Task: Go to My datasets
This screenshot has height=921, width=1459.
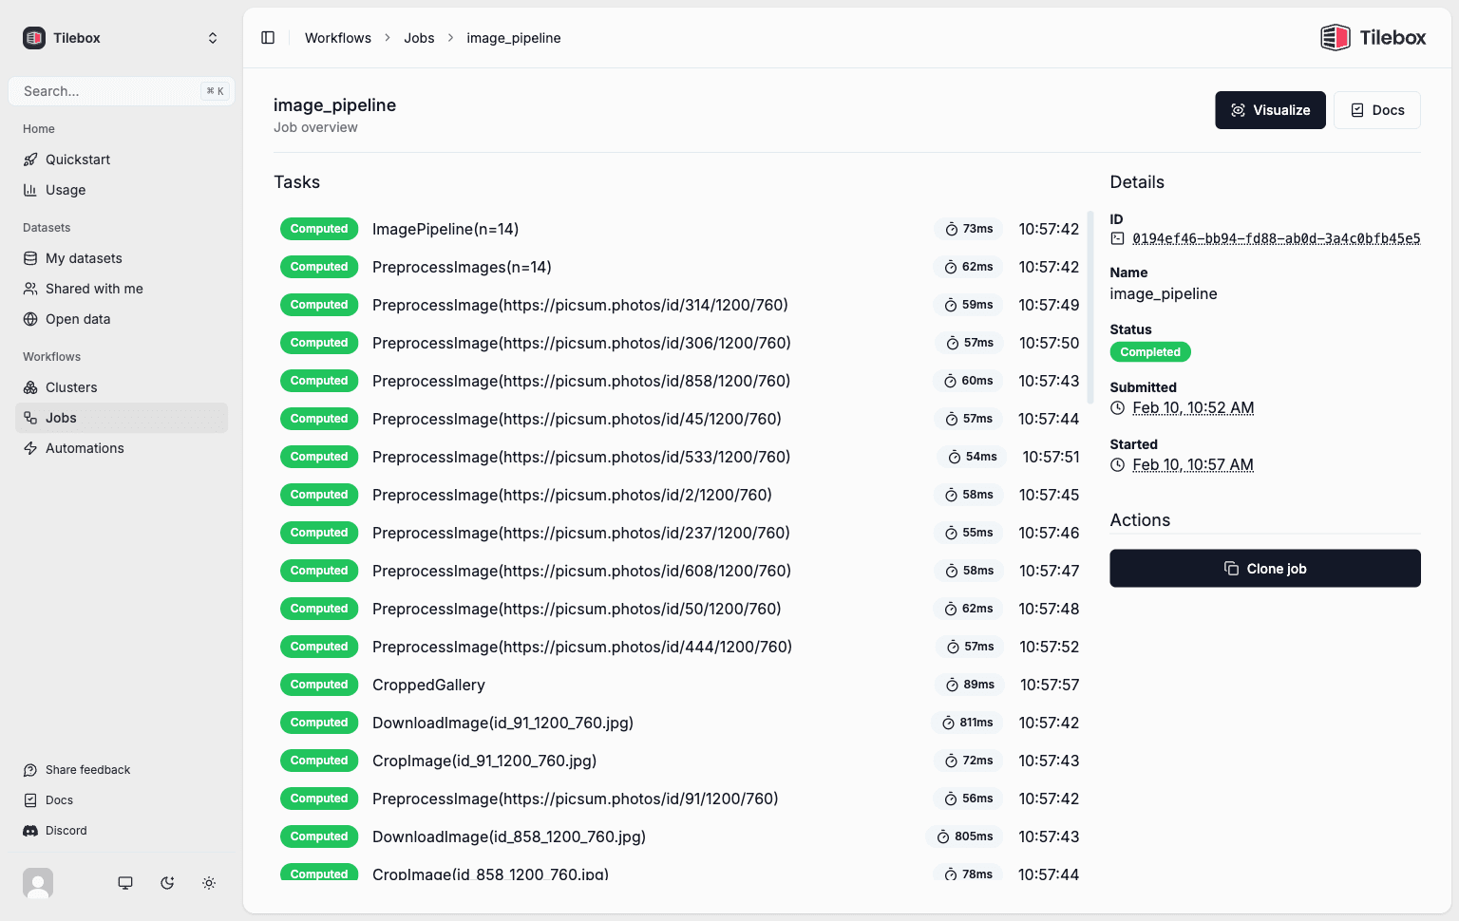Action: [122, 258]
